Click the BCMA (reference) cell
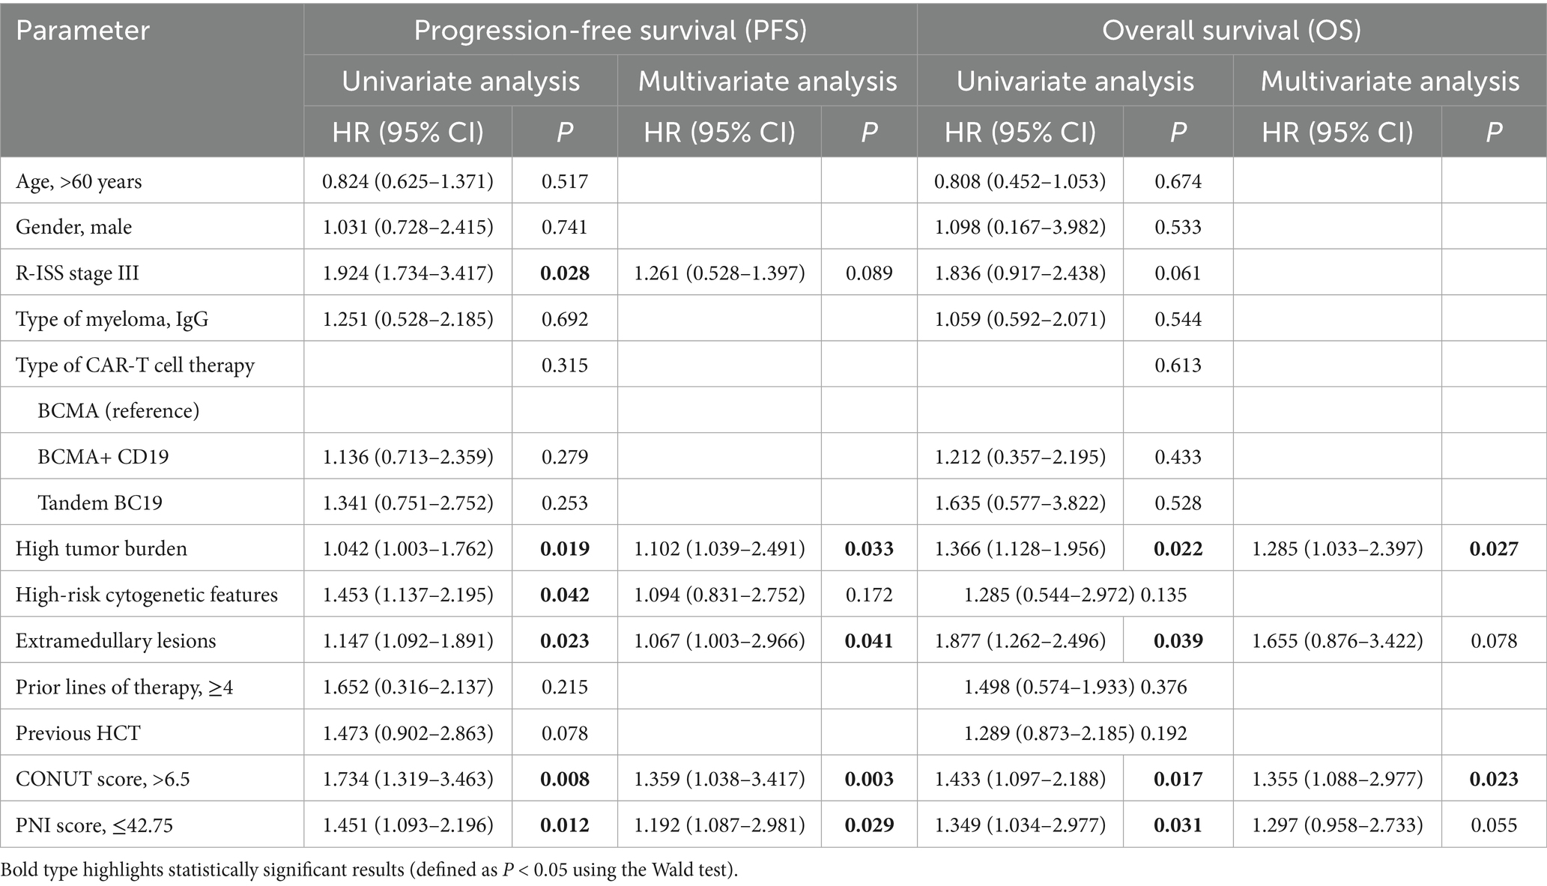 coord(118,410)
